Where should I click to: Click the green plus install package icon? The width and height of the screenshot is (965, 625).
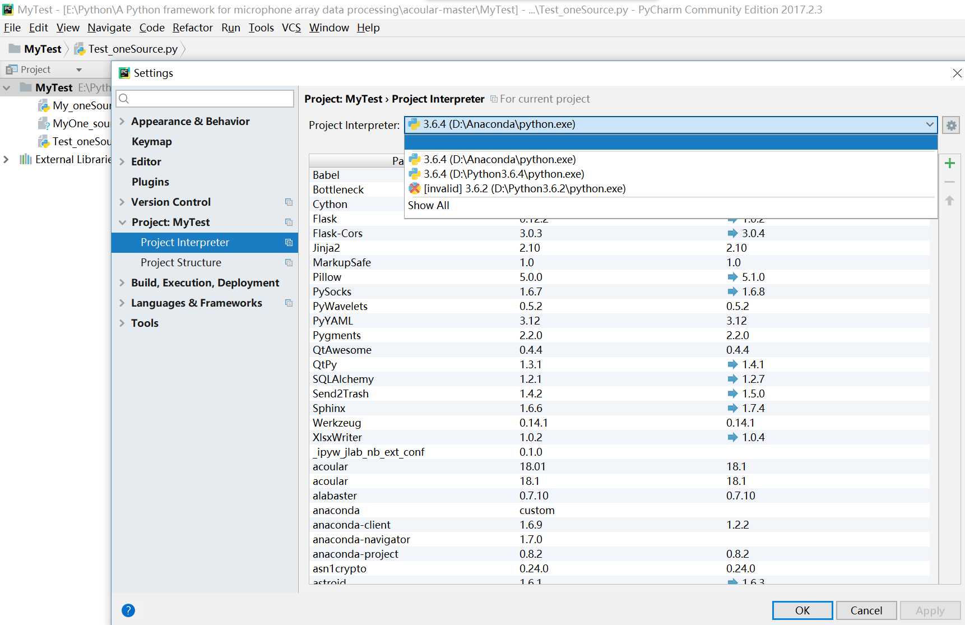click(x=950, y=163)
